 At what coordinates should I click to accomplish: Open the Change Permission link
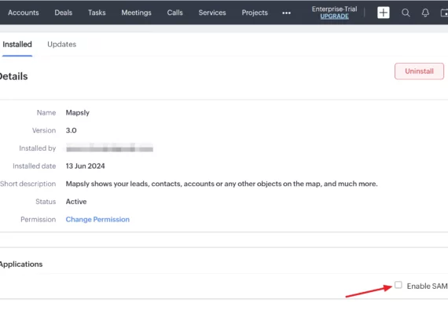(x=97, y=219)
